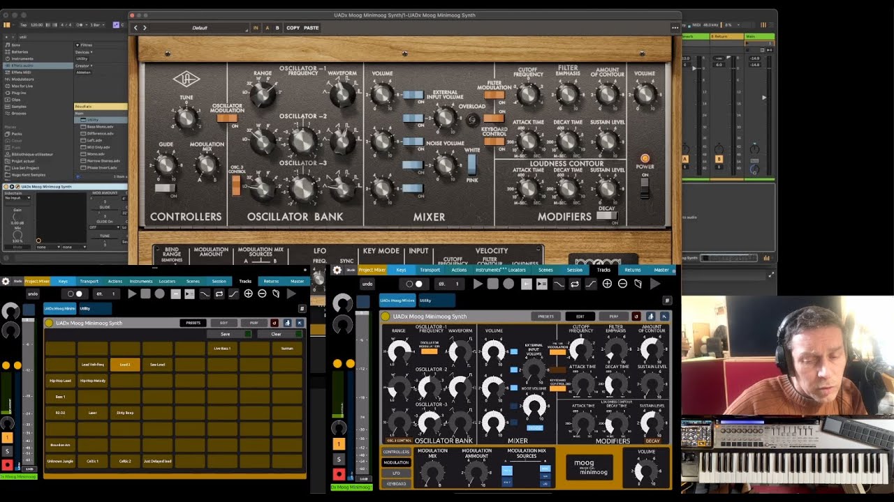
Task: Select Effets audio category in Ableton browser
Action: 38,66
